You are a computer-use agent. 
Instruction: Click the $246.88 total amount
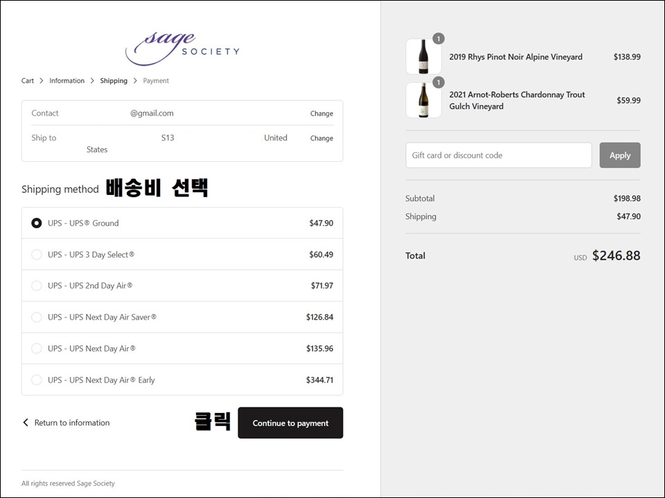click(x=617, y=255)
